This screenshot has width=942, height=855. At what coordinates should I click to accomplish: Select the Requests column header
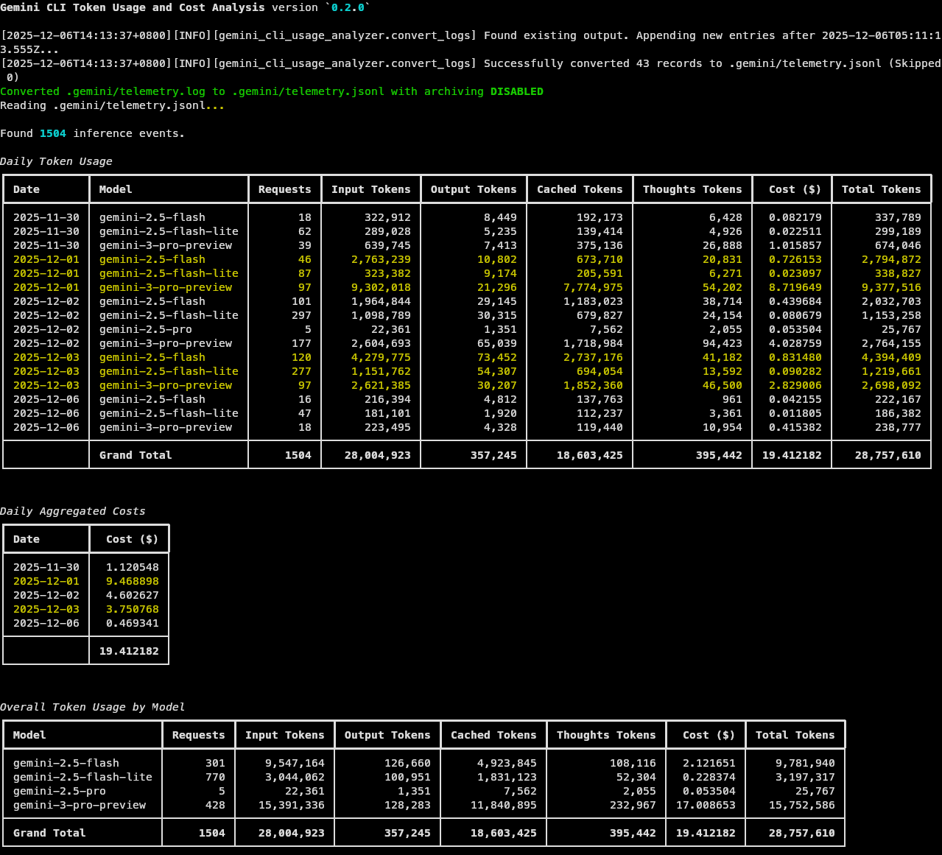pos(285,189)
